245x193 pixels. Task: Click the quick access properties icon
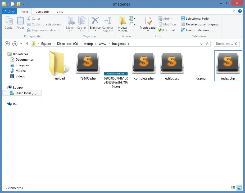pyautogui.click(x=13, y=4)
